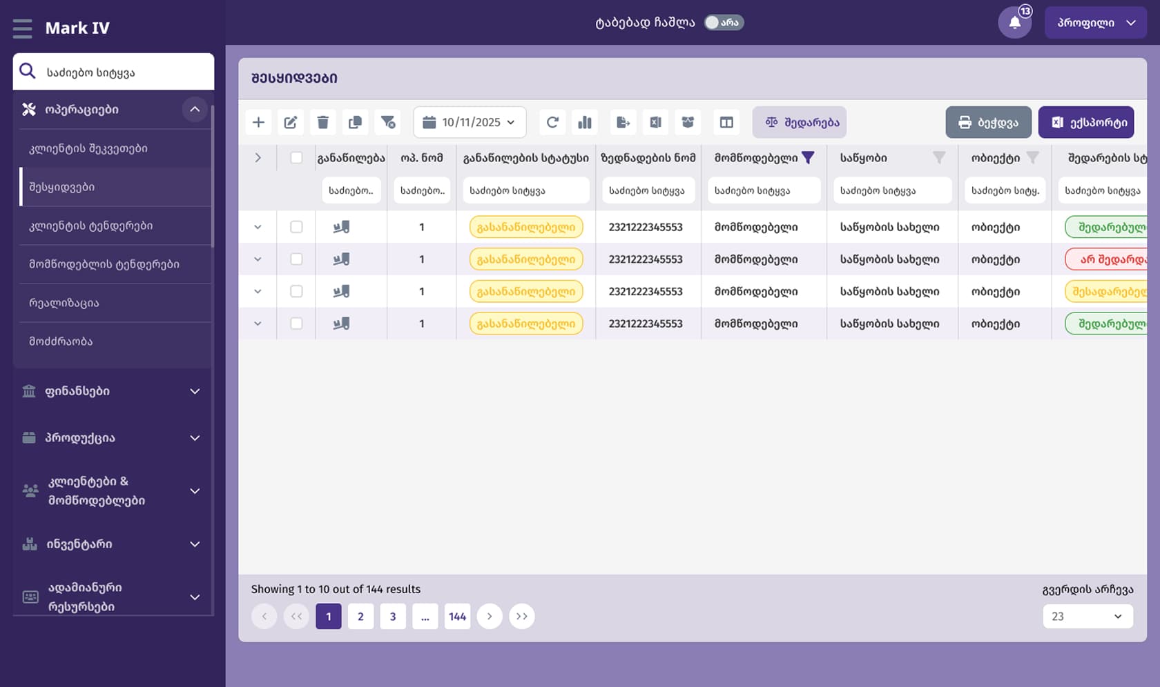Check the first table row checkbox
The width and height of the screenshot is (1160, 687).
click(296, 226)
